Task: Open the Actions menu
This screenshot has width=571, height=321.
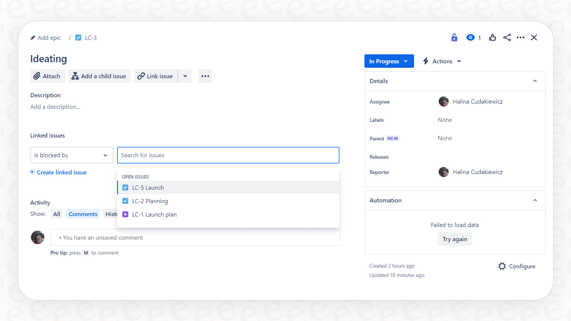Action: tap(442, 61)
